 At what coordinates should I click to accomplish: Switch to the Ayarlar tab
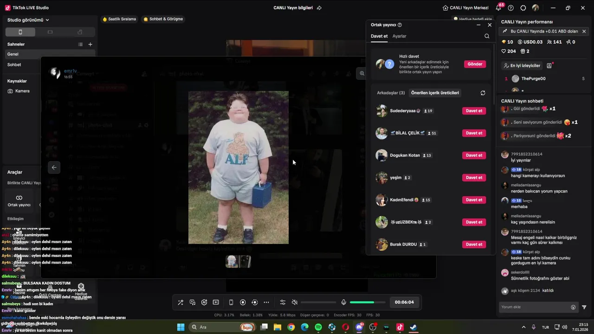pyautogui.click(x=399, y=36)
